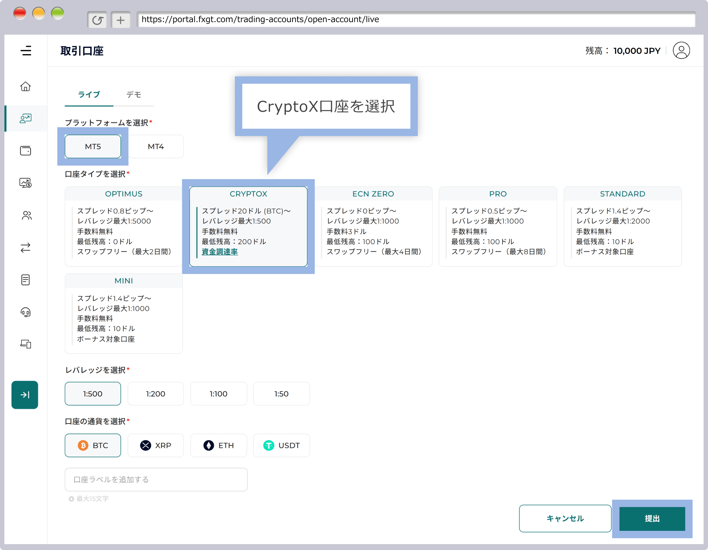Screen dimensions: 708x550
Task: Open the Home dashboard icon
Action: [x=25, y=86]
